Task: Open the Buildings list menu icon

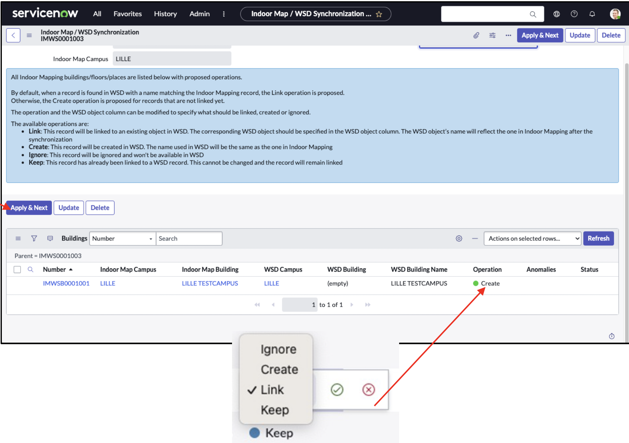Action: pyautogui.click(x=18, y=238)
